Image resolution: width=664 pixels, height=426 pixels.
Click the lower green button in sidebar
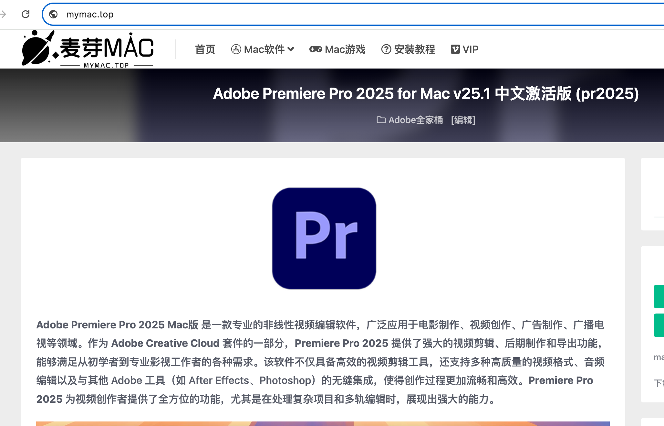pos(659,325)
